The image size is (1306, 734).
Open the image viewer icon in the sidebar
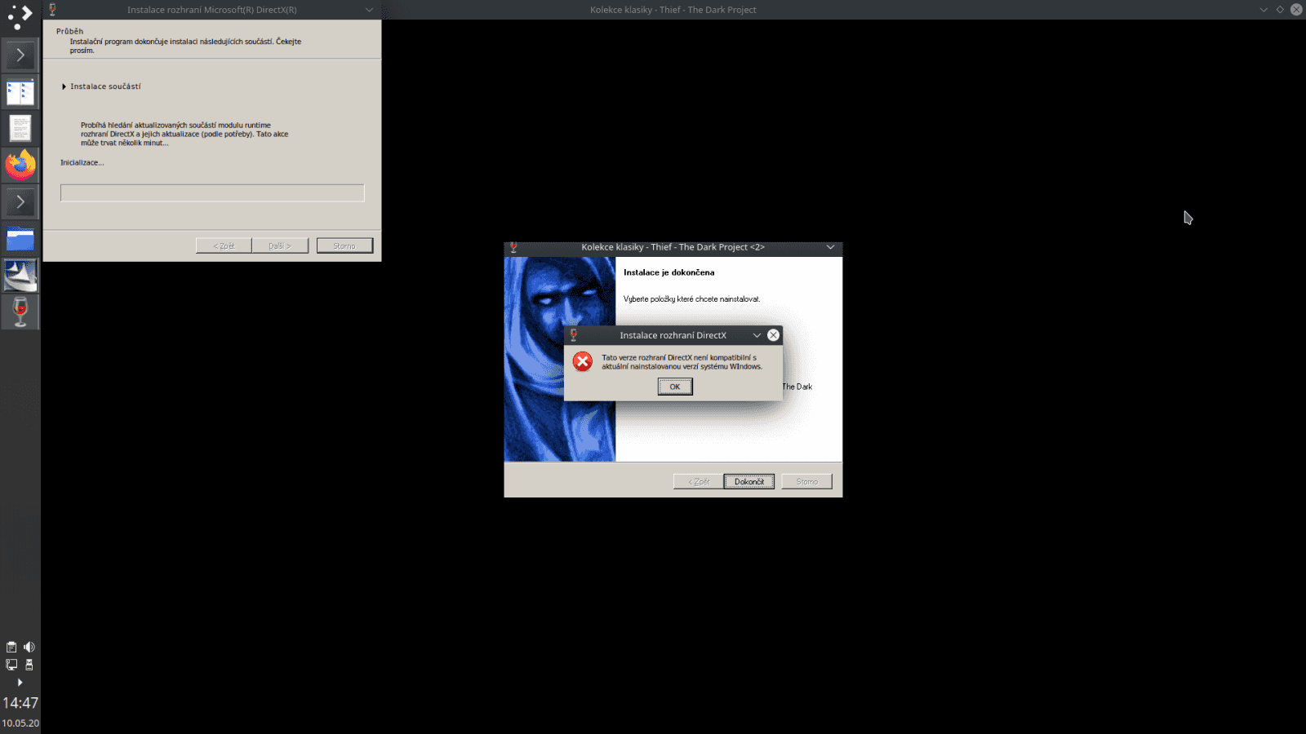(x=20, y=275)
